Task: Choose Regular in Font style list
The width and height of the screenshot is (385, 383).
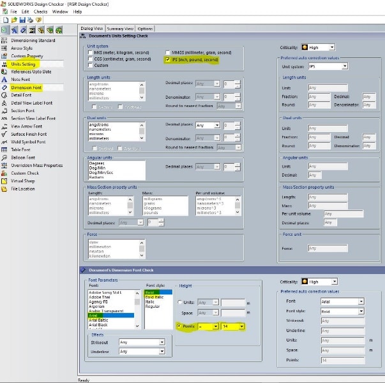Action: (153, 307)
